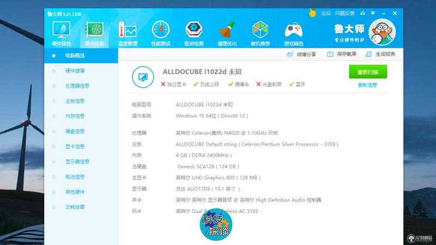Open 装机推荐 cube icon
Image resolution: width=436 pixels, height=245 pixels.
tap(260, 34)
